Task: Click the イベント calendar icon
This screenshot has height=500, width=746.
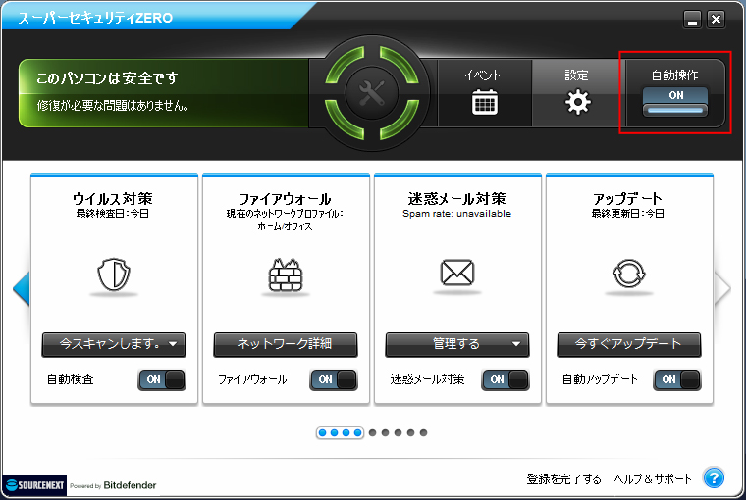Action: (484, 102)
